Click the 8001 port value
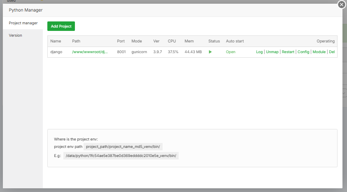 click(x=121, y=52)
